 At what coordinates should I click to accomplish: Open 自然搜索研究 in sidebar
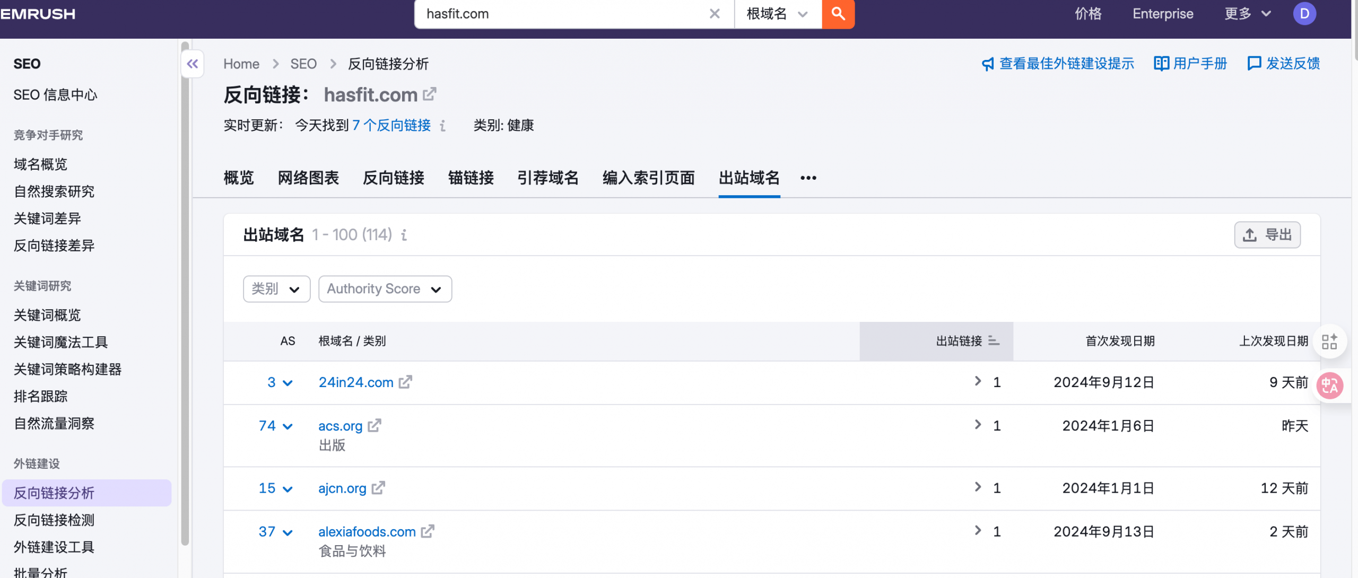click(x=54, y=191)
